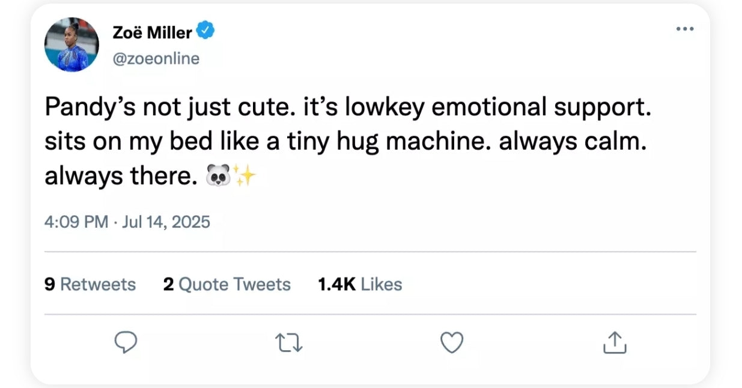Show who gave the 1.4K Likes
Viewport: 742px width, 388px height.
359,284
